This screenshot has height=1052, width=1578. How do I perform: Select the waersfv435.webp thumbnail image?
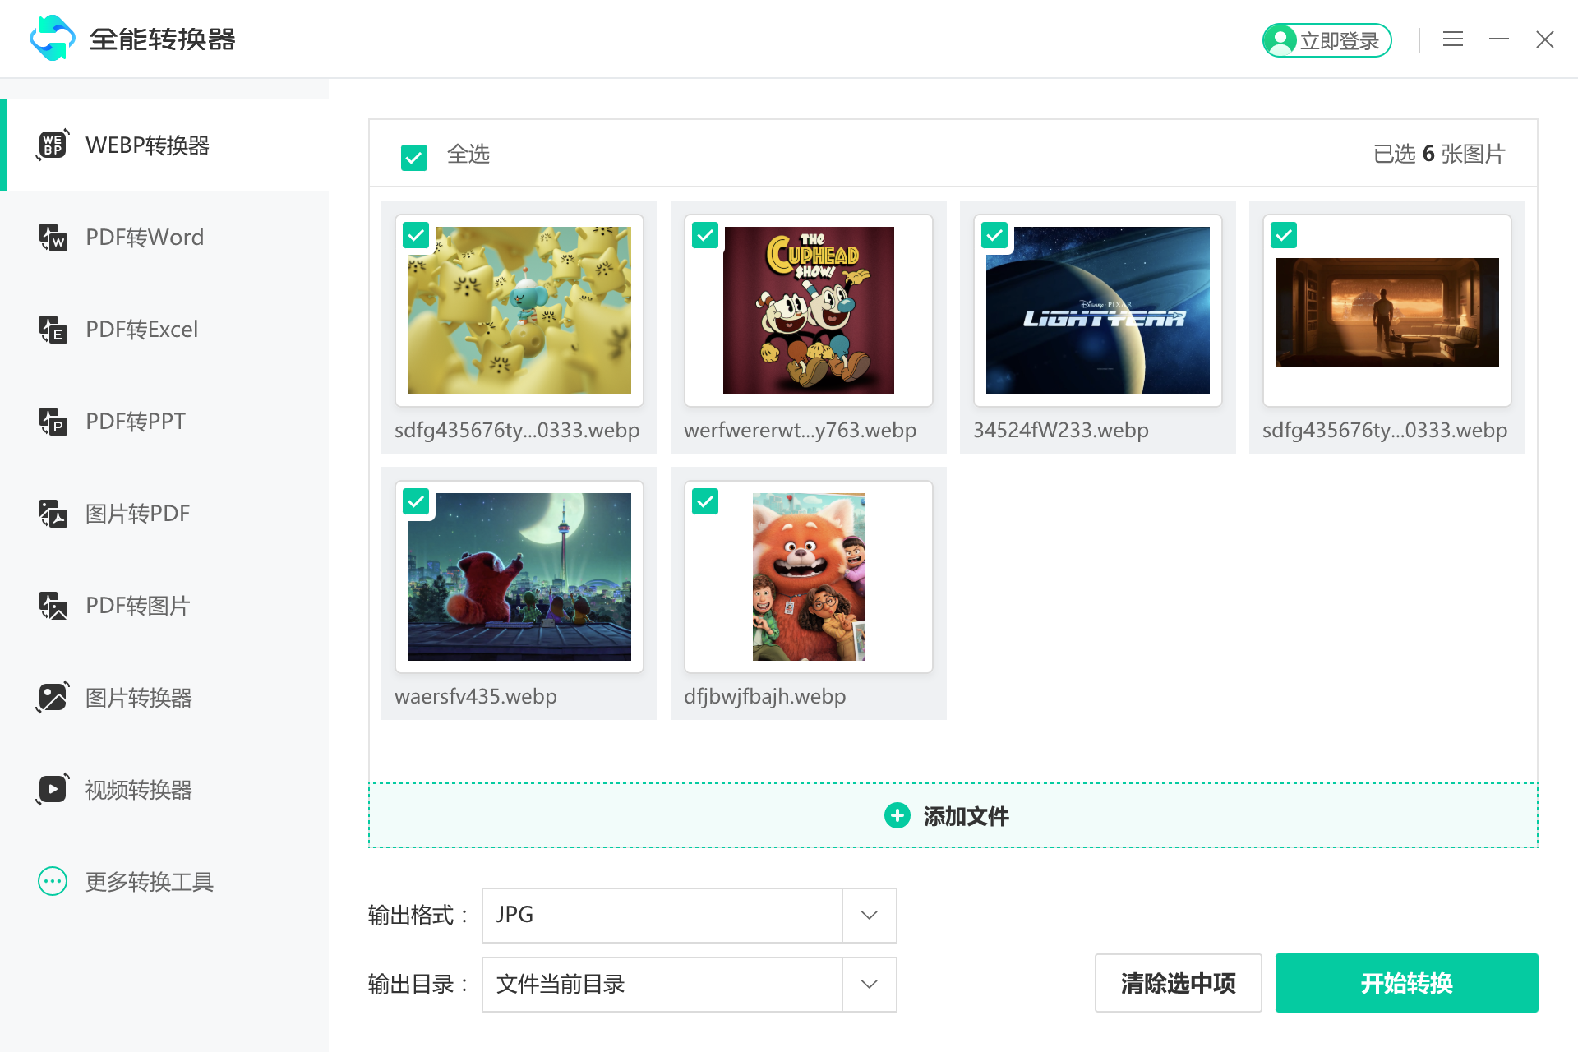519,577
